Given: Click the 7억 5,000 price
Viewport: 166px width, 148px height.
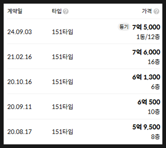Looking at the screenshot, I should (x=146, y=27).
